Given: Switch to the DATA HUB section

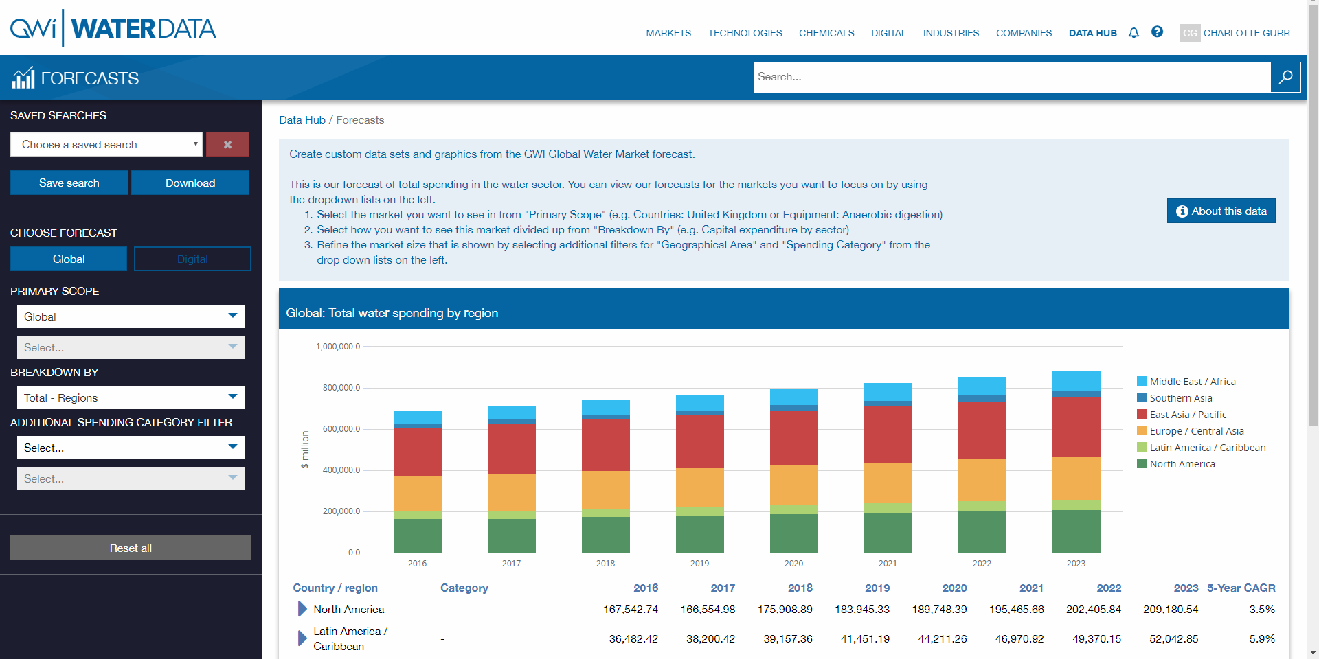Looking at the screenshot, I should click(x=1092, y=33).
